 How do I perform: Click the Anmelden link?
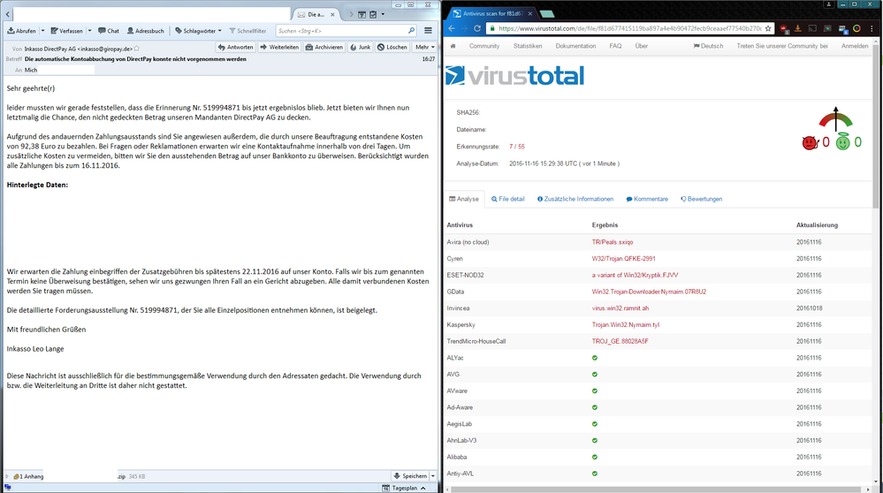[x=855, y=46]
